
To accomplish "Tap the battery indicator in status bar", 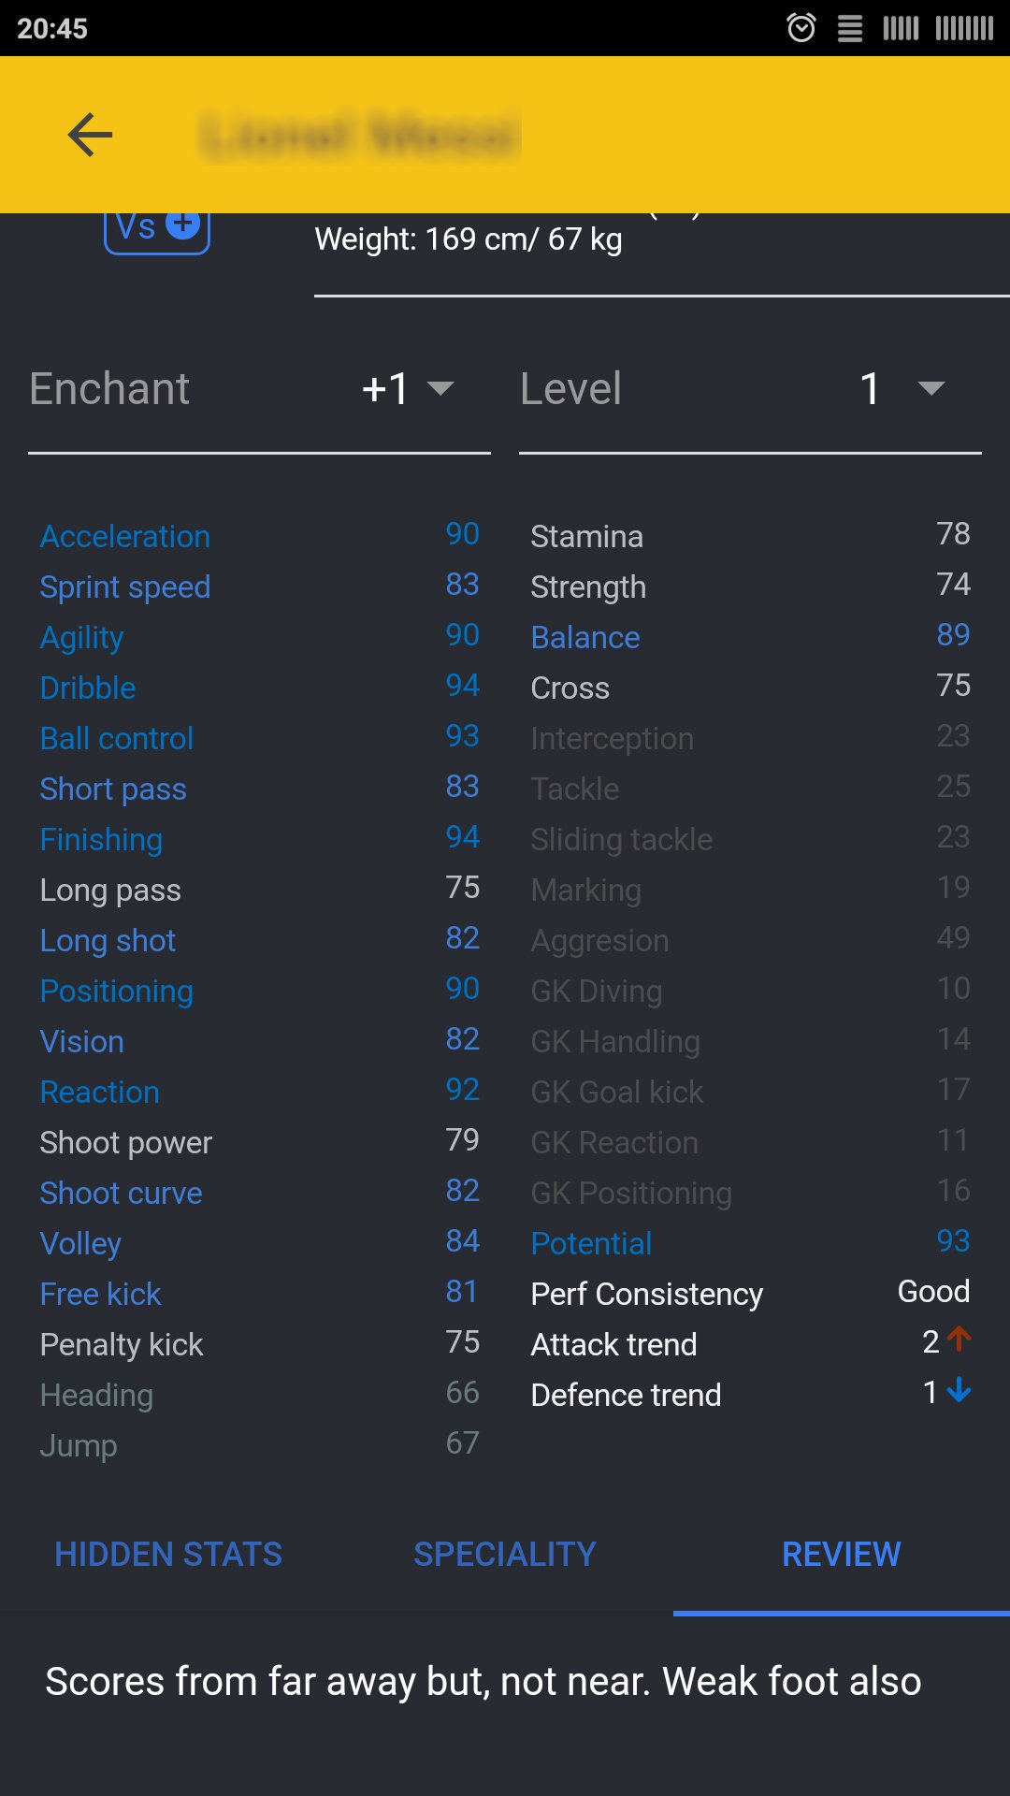I will tap(964, 28).
